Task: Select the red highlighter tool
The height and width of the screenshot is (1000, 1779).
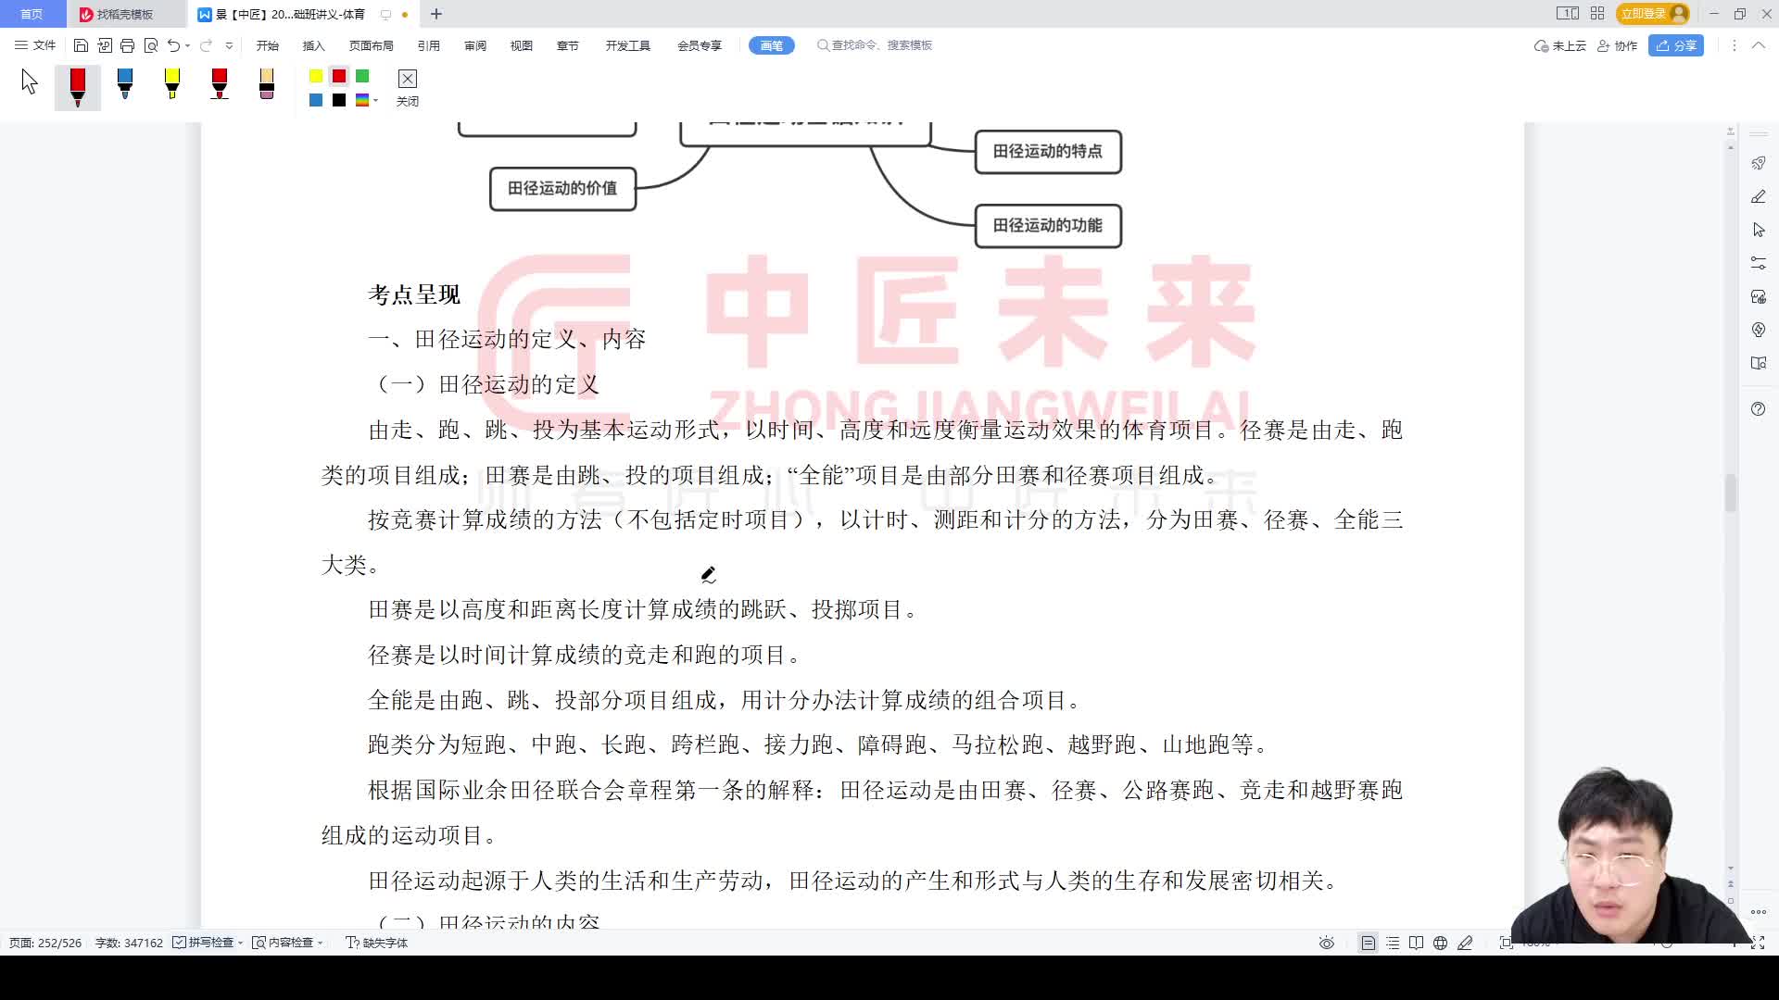Action: click(220, 86)
